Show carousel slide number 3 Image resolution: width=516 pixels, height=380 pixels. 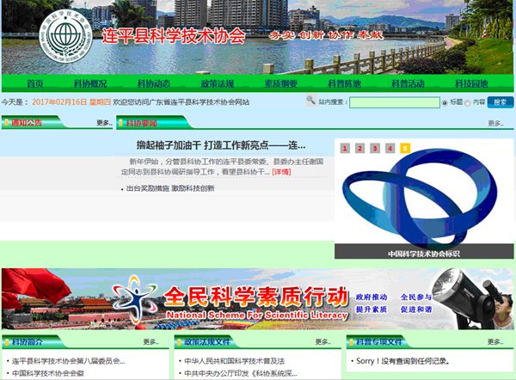pyautogui.click(x=375, y=148)
